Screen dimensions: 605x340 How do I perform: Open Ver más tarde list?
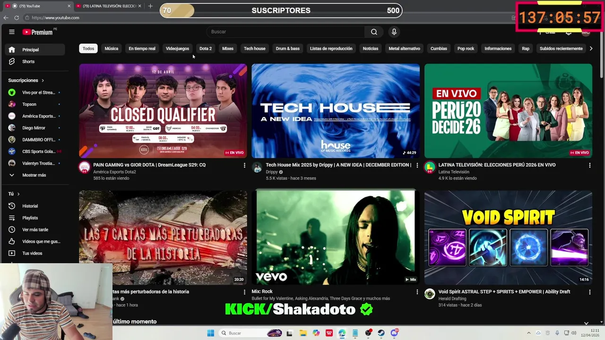click(35, 229)
